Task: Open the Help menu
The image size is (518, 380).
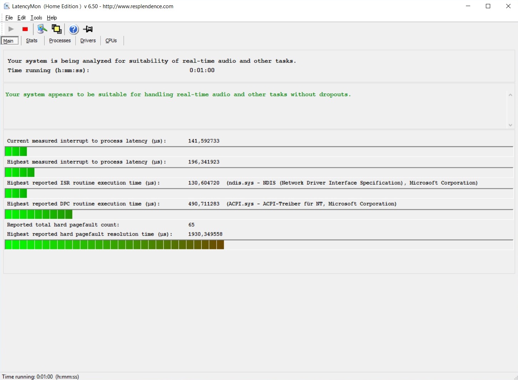Action: (52, 18)
